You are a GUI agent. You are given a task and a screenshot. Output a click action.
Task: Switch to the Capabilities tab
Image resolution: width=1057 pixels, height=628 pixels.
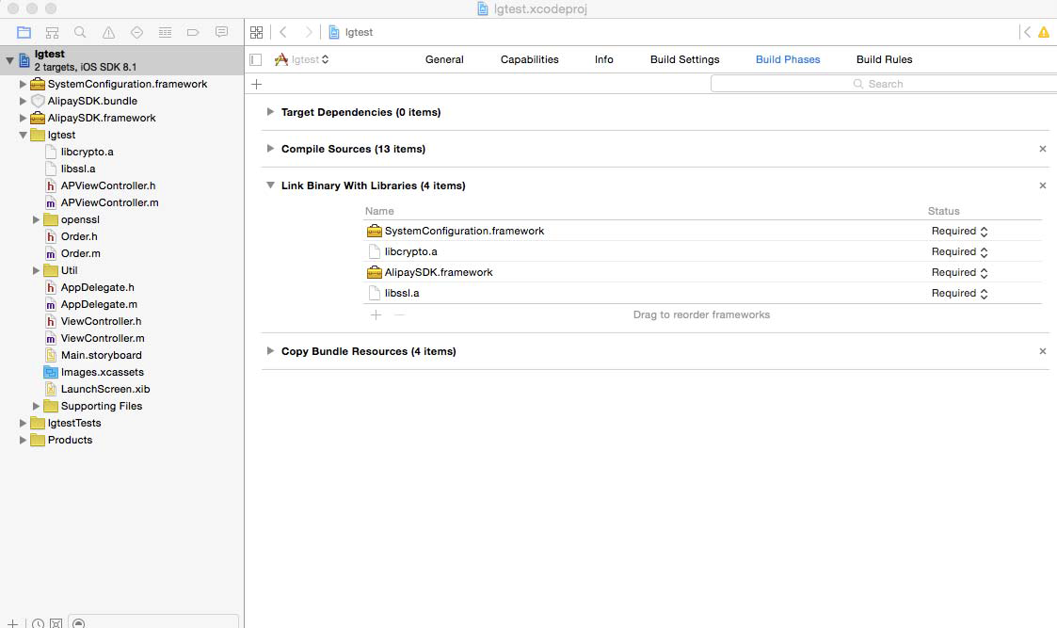529,59
